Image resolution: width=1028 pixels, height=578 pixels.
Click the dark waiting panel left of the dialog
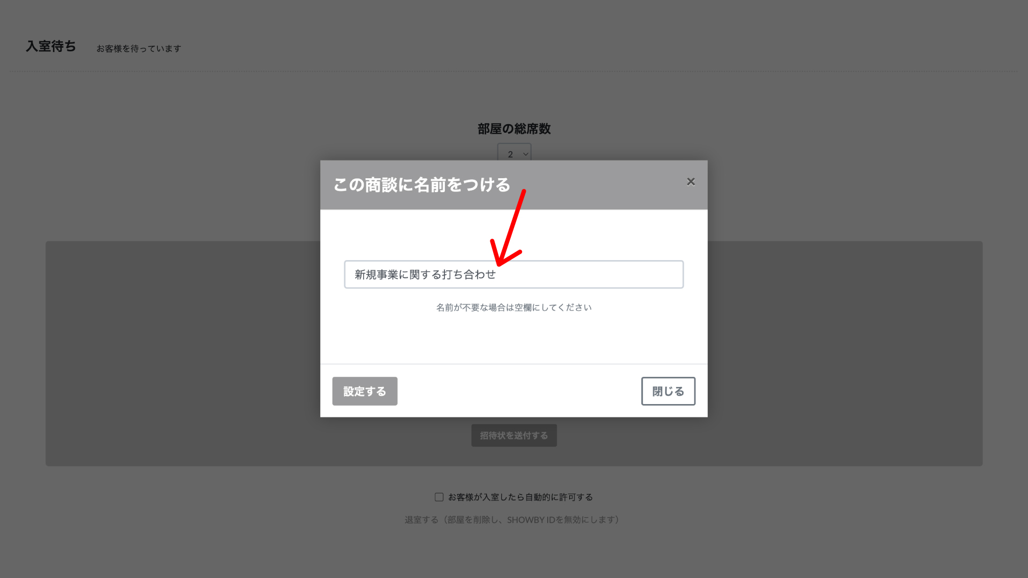click(x=183, y=353)
